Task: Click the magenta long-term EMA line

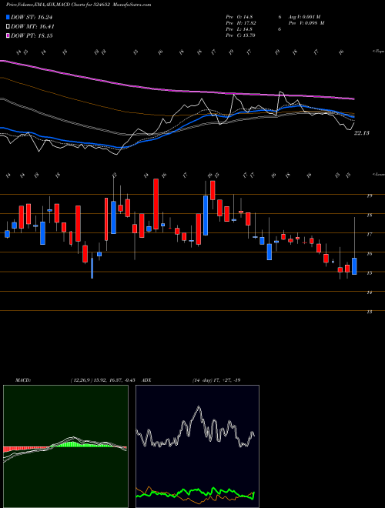Action: (x=176, y=90)
